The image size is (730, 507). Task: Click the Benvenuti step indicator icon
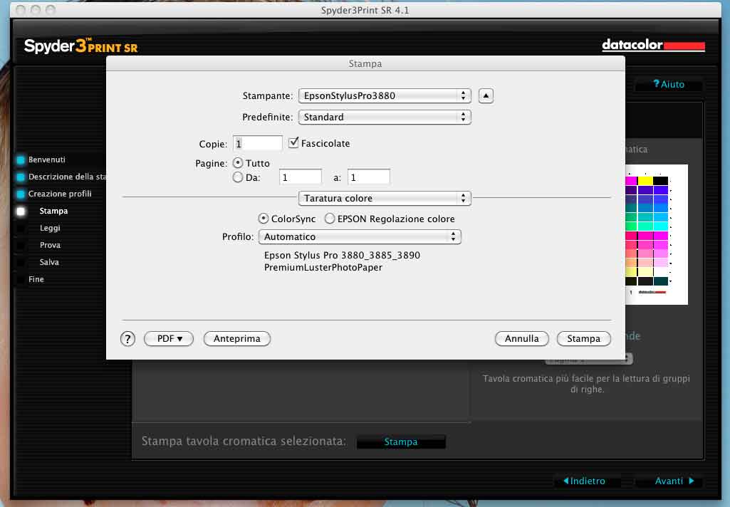click(x=21, y=160)
